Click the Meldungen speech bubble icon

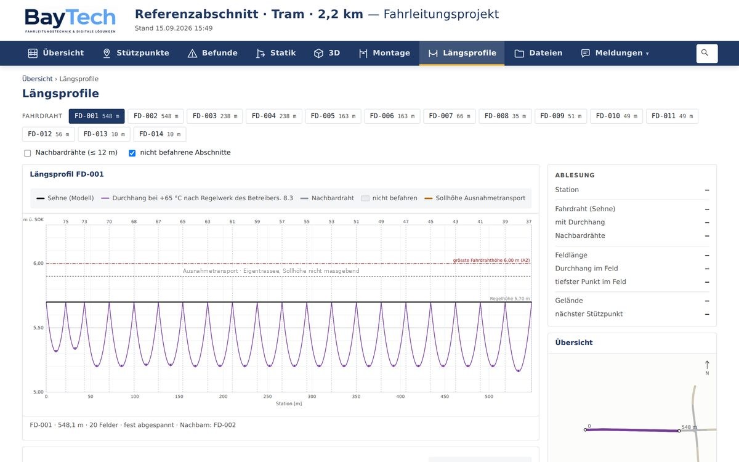tap(586, 53)
